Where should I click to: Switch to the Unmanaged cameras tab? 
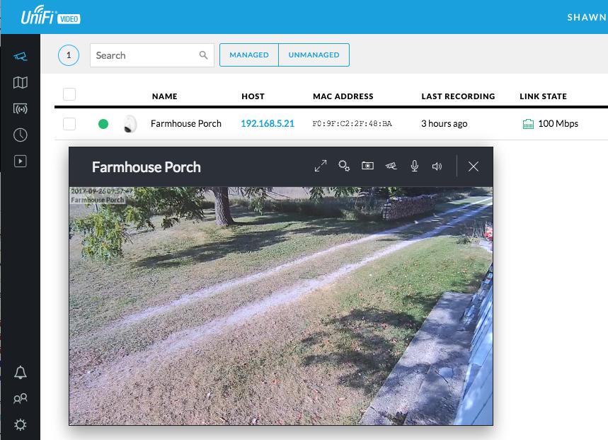coord(314,55)
